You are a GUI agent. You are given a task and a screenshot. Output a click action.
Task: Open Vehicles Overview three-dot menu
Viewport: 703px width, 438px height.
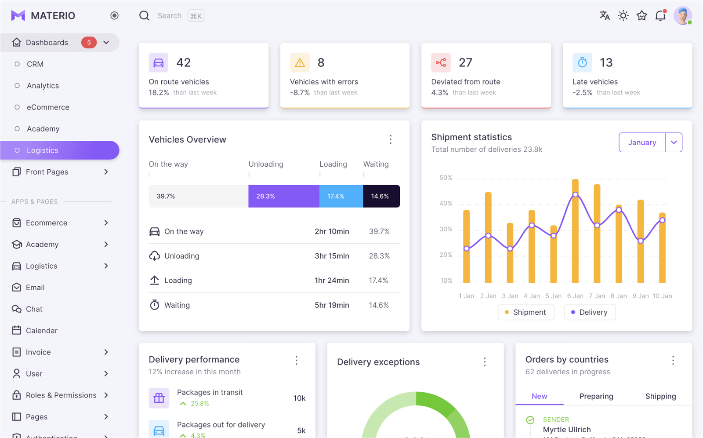point(391,139)
